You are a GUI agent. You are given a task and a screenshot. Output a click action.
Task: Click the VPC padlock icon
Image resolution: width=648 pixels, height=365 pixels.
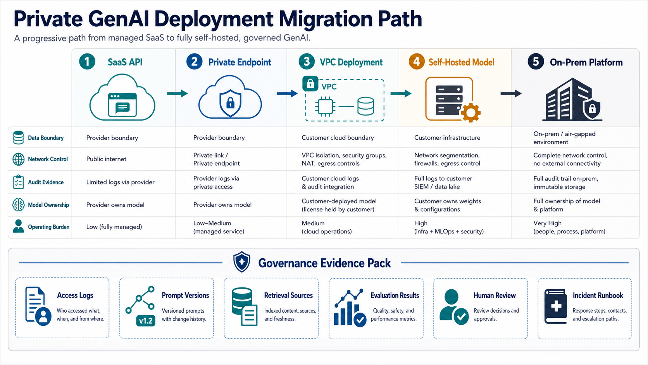[x=310, y=83]
